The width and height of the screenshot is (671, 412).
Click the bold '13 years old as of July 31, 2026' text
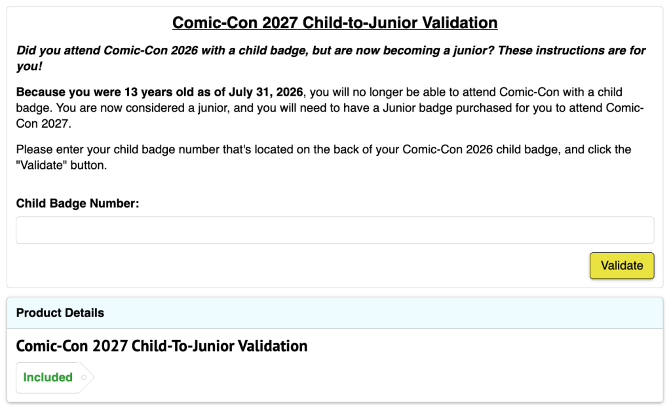[x=214, y=92]
